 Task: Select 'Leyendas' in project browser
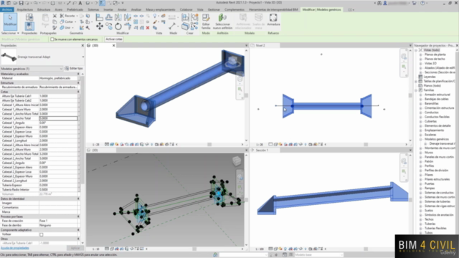(x=430, y=77)
